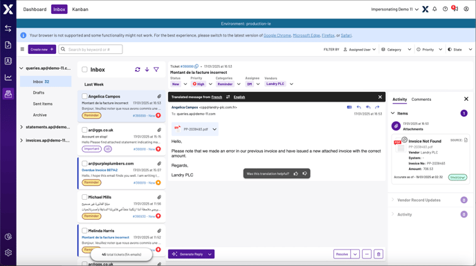The width and height of the screenshot is (476, 266).
Task: Delete ticket with trash button
Action: tap(378, 254)
